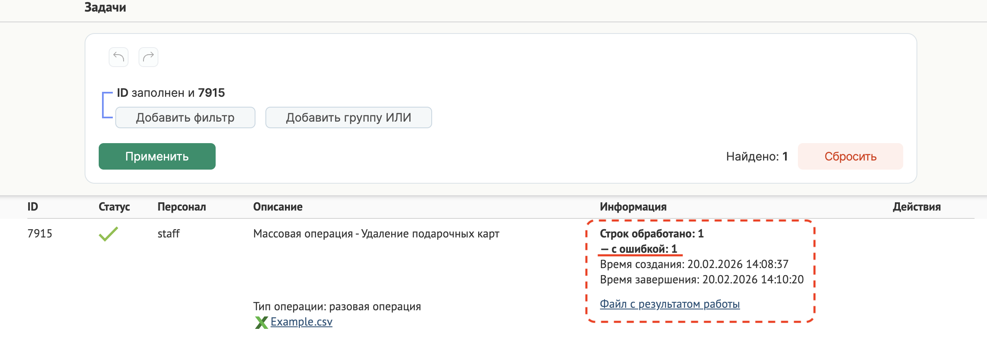Click the Время создания timestamp
This screenshot has height=345, width=987.
(x=694, y=264)
